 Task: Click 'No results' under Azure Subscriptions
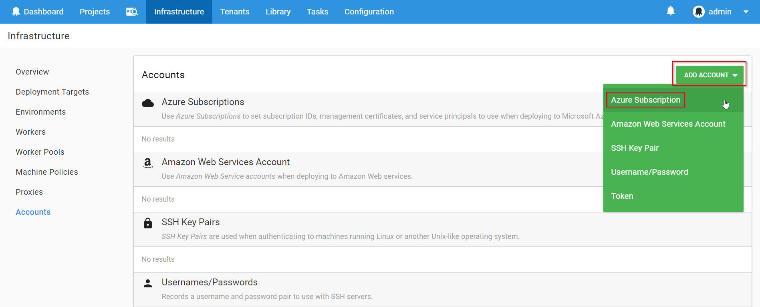158,139
